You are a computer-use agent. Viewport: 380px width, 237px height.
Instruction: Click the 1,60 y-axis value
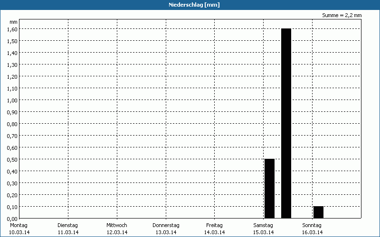coord(12,29)
